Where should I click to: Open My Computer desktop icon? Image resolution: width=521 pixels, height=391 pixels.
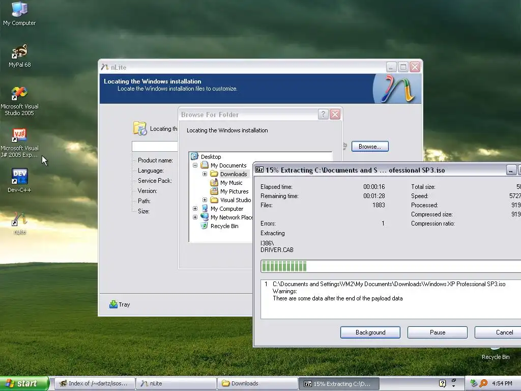(19, 14)
